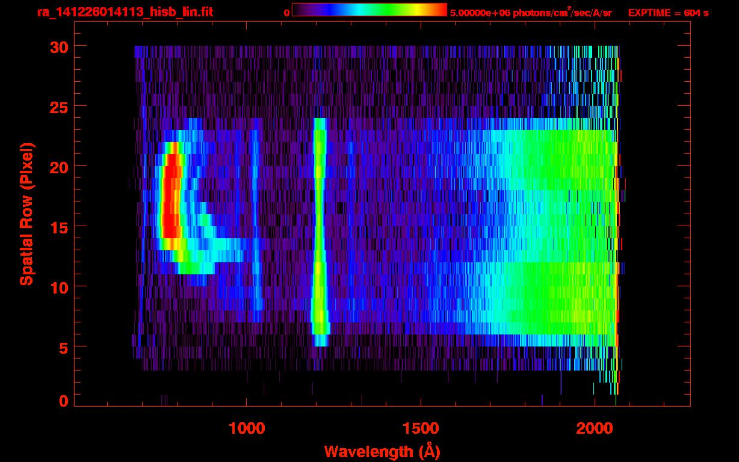This screenshot has height=462, width=739.
Task: Click the y-axis tick label 0
Action: tap(64, 401)
